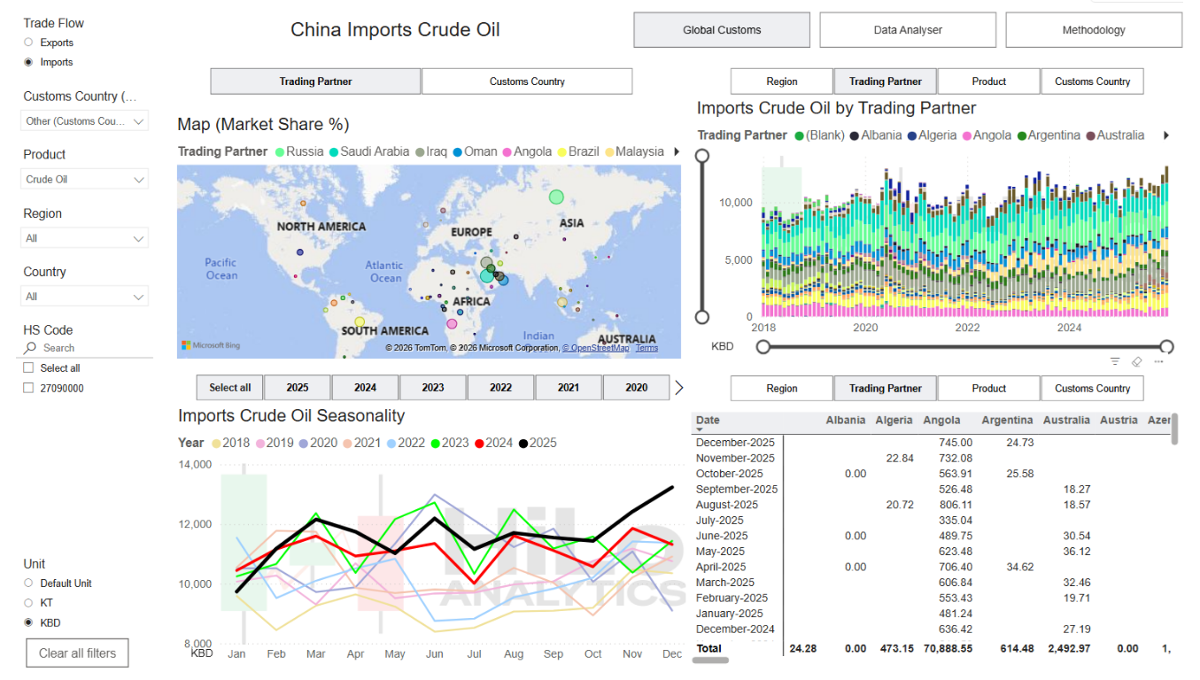Click the Saudi Arabia legend swatch
The image size is (1200, 680).
point(334,152)
